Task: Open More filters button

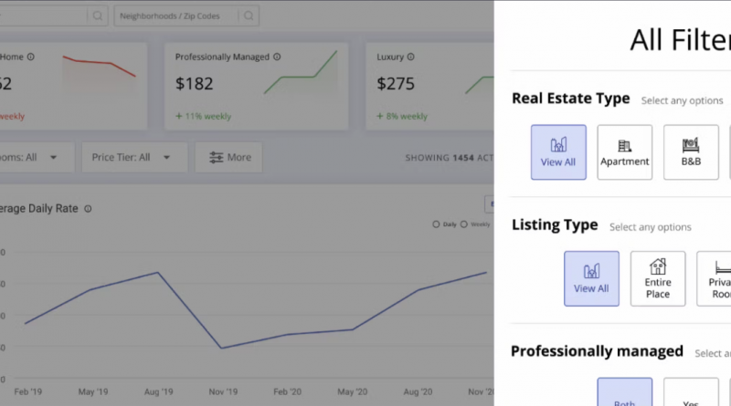Action: 229,157
